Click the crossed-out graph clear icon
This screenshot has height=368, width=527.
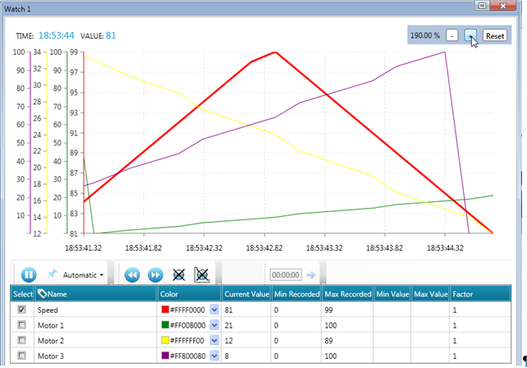click(x=178, y=274)
